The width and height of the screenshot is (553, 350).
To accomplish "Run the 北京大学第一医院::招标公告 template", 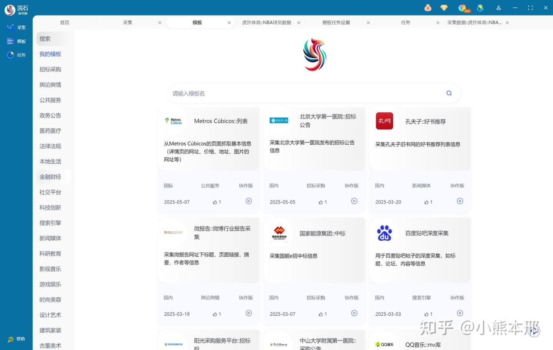I will 354,201.
